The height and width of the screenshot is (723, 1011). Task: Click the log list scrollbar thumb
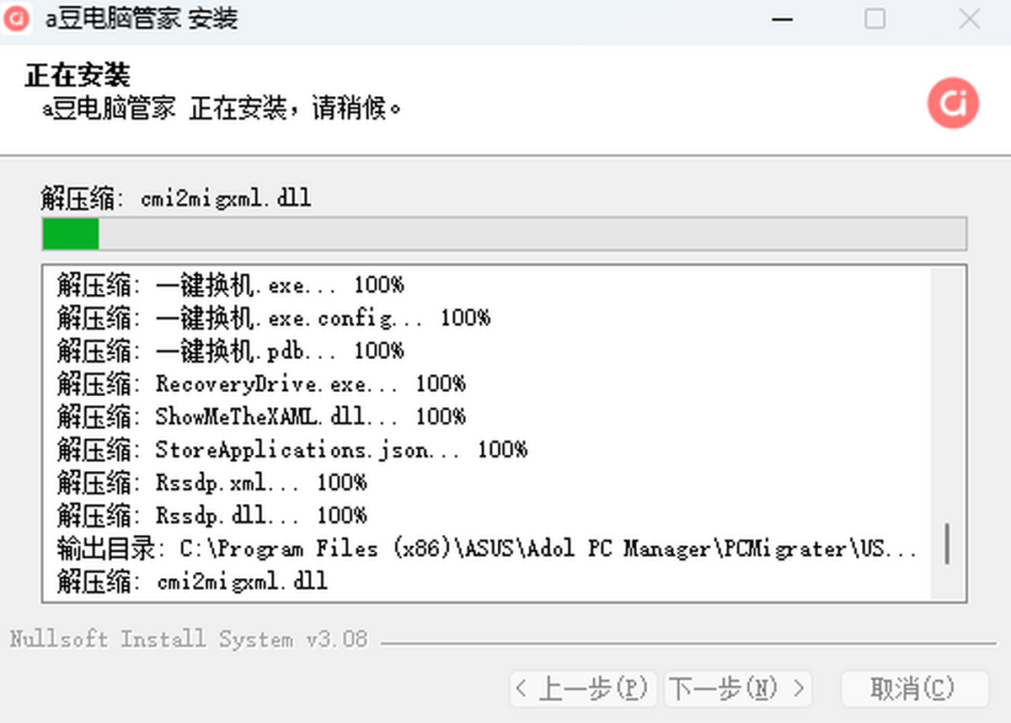click(x=948, y=544)
